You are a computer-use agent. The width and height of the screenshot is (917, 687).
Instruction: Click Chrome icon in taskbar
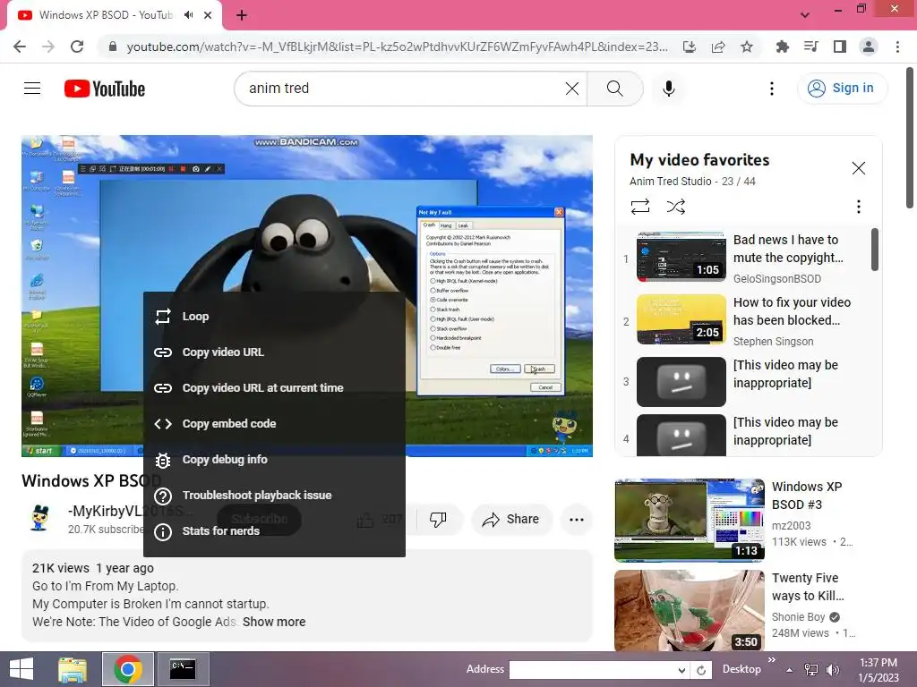click(128, 669)
